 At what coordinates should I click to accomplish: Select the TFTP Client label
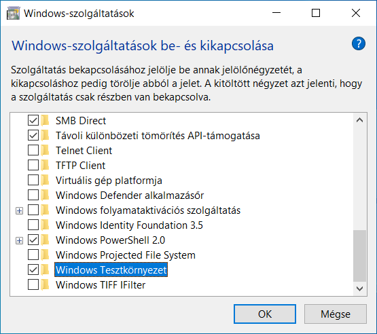tap(81, 166)
